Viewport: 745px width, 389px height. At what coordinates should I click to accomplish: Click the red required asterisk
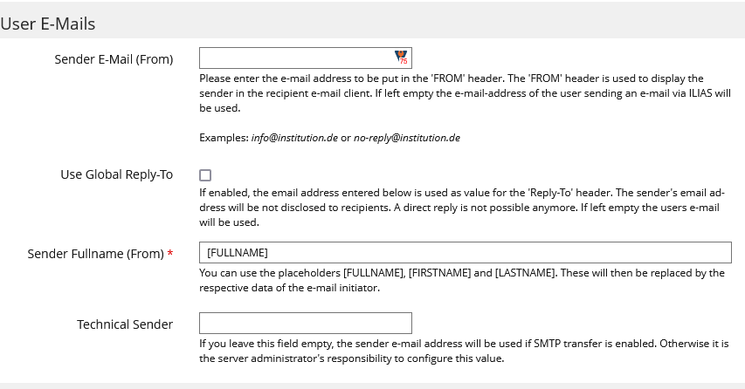pyautogui.click(x=169, y=254)
